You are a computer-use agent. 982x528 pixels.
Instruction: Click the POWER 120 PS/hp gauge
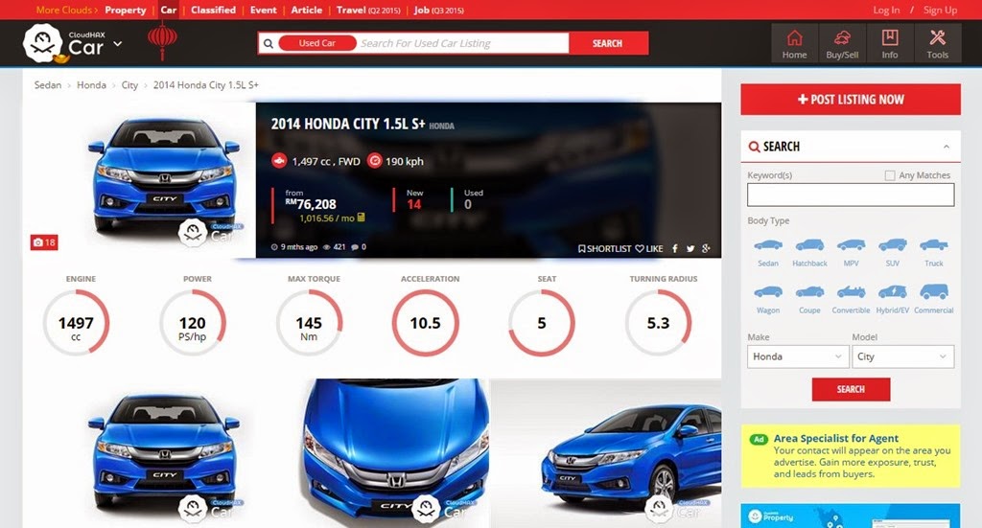click(192, 323)
